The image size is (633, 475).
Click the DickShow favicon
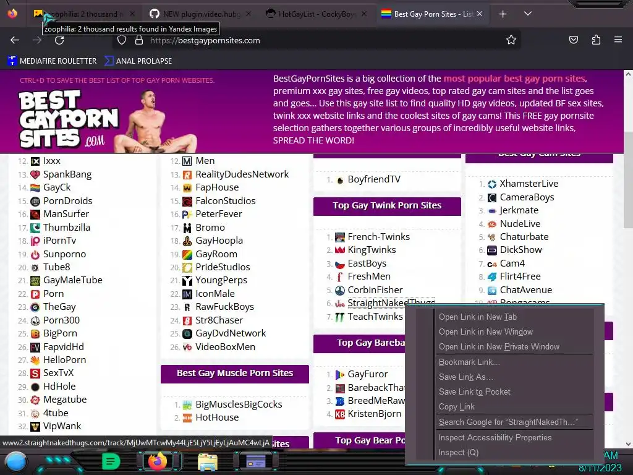(x=491, y=250)
